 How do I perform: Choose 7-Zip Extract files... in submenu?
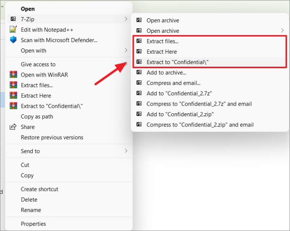click(x=210, y=41)
